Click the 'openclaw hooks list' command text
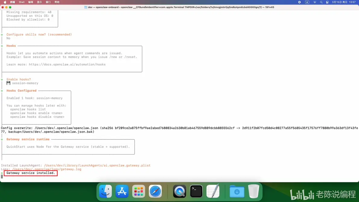359x202 pixels. tap(28, 109)
